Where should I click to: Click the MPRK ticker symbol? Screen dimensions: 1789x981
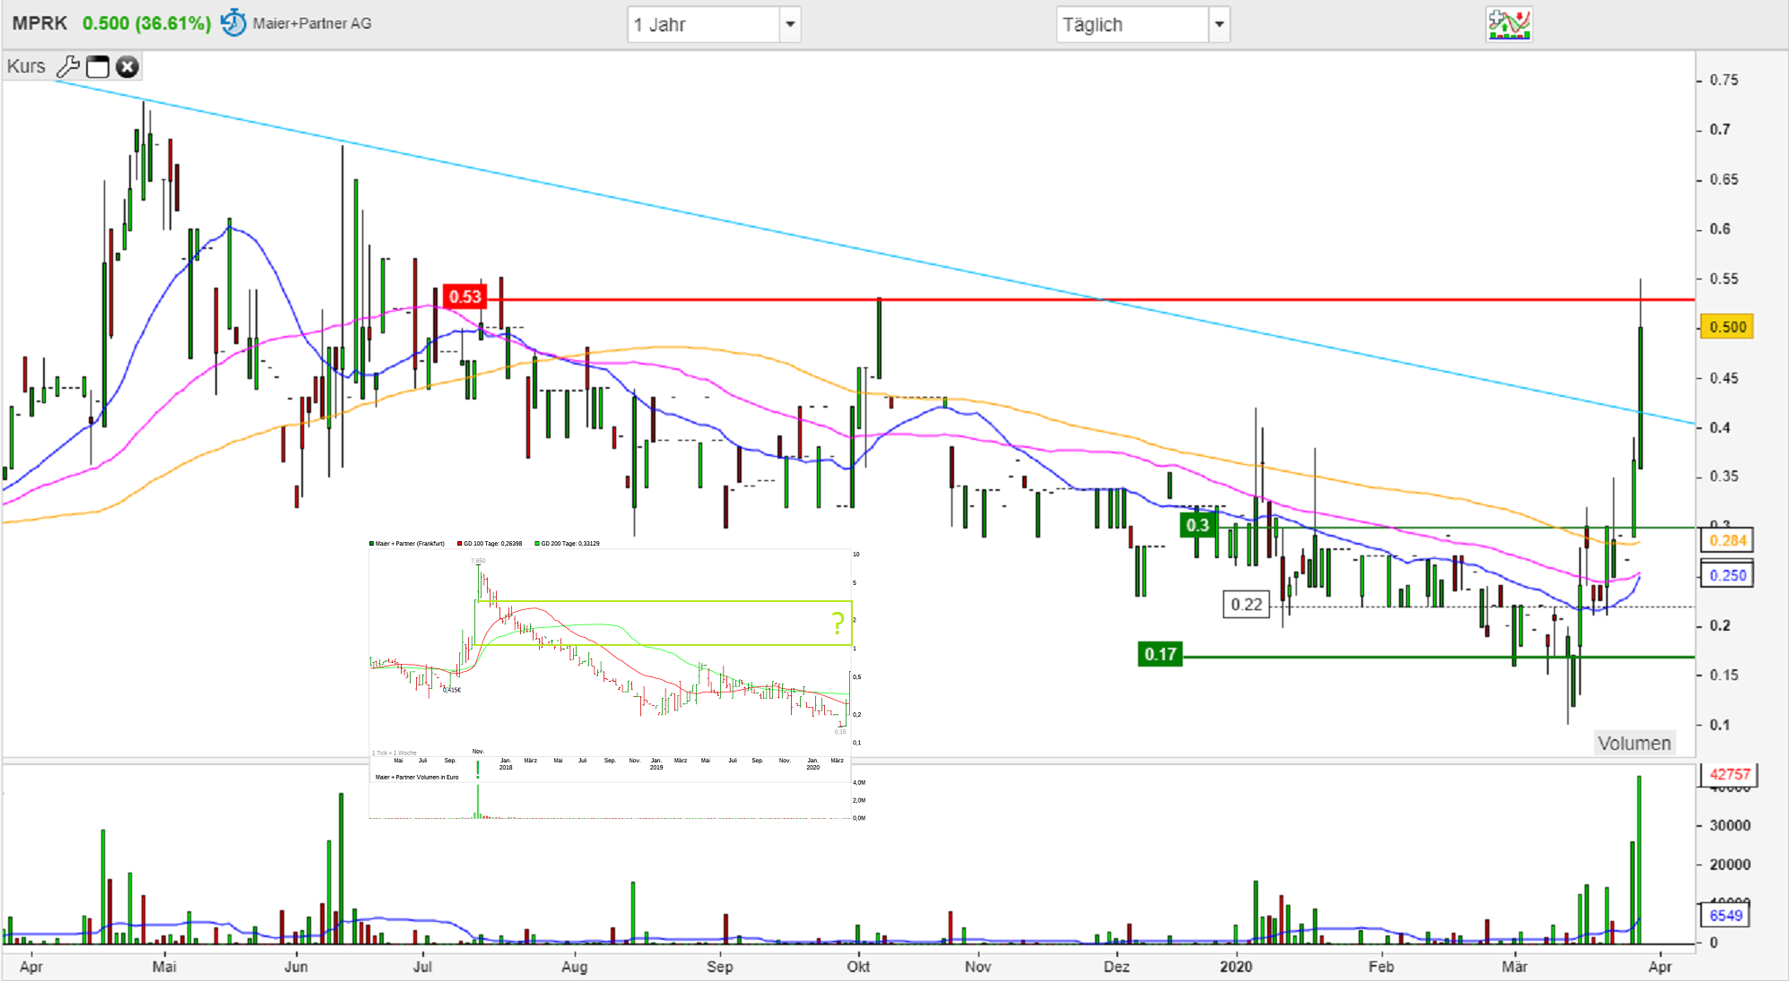[x=39, y=23]
